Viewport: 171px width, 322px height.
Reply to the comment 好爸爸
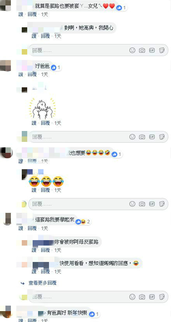(x=32, y=74)
